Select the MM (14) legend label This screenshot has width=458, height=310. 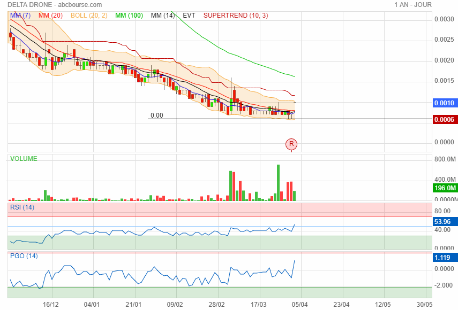162,15
